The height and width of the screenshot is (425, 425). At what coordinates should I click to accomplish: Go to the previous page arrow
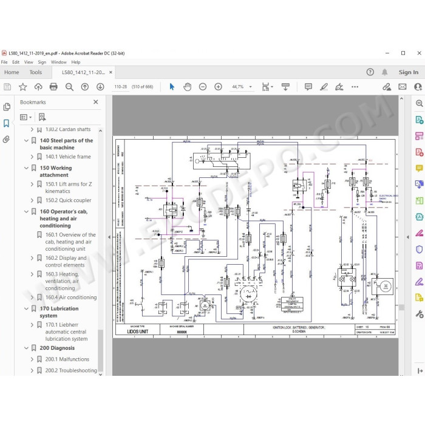[x=85, y=87]
